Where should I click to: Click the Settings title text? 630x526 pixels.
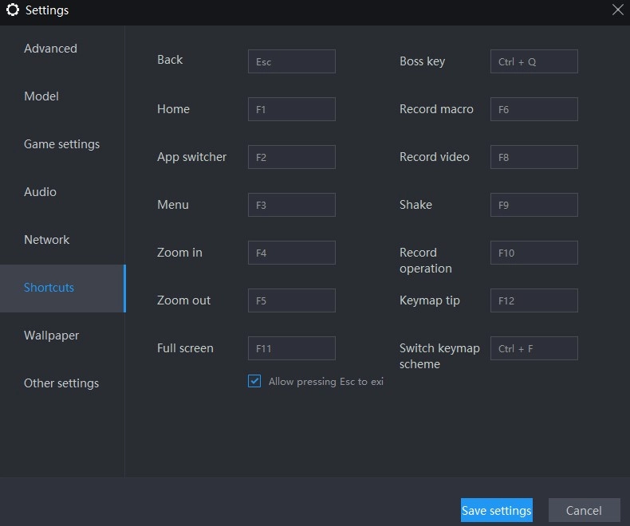tap(47, 10)
